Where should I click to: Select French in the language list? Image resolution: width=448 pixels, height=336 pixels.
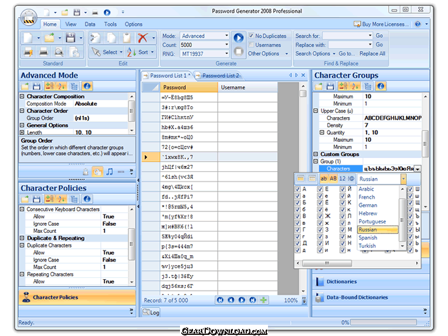tap(366, 197)
